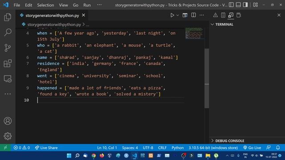
Task: Click storygeneratorwithpython.py breadcrumb
Action: 54,24
